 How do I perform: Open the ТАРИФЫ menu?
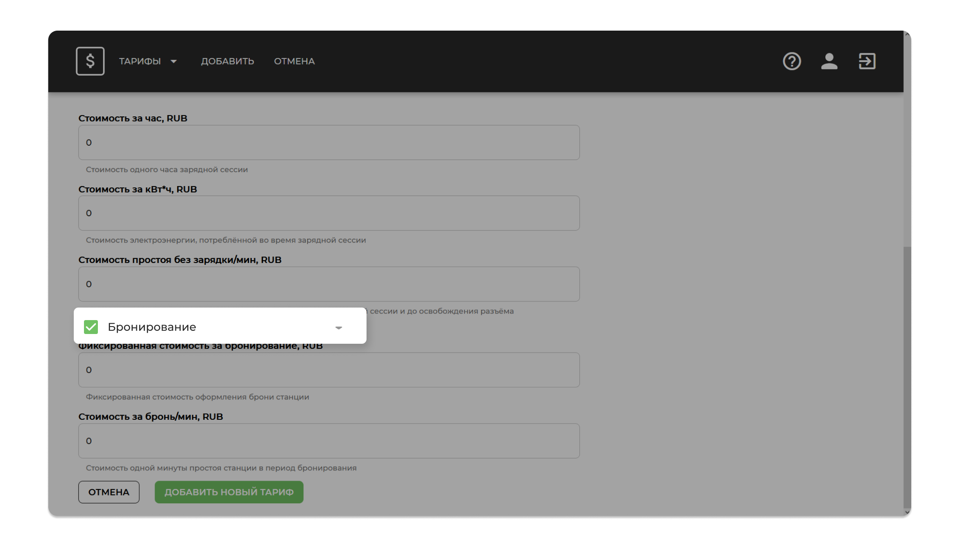[x=140, y=61]
